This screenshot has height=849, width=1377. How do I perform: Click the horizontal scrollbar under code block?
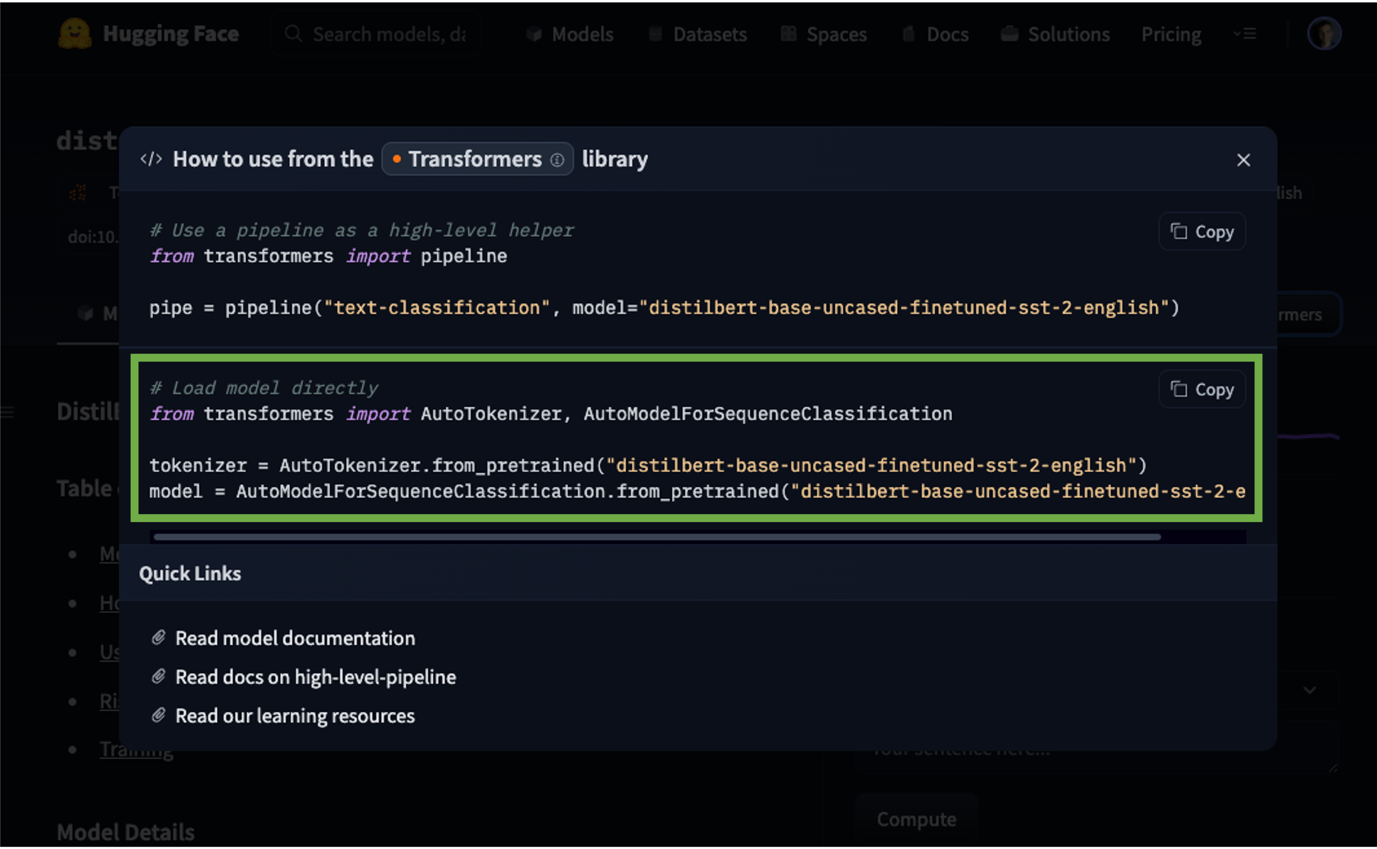tap(657, 537)
